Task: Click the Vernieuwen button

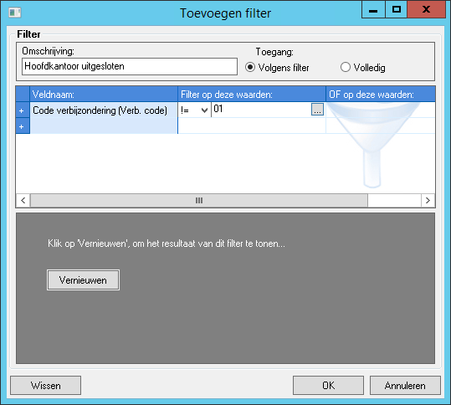Action: tap(83, 279)
